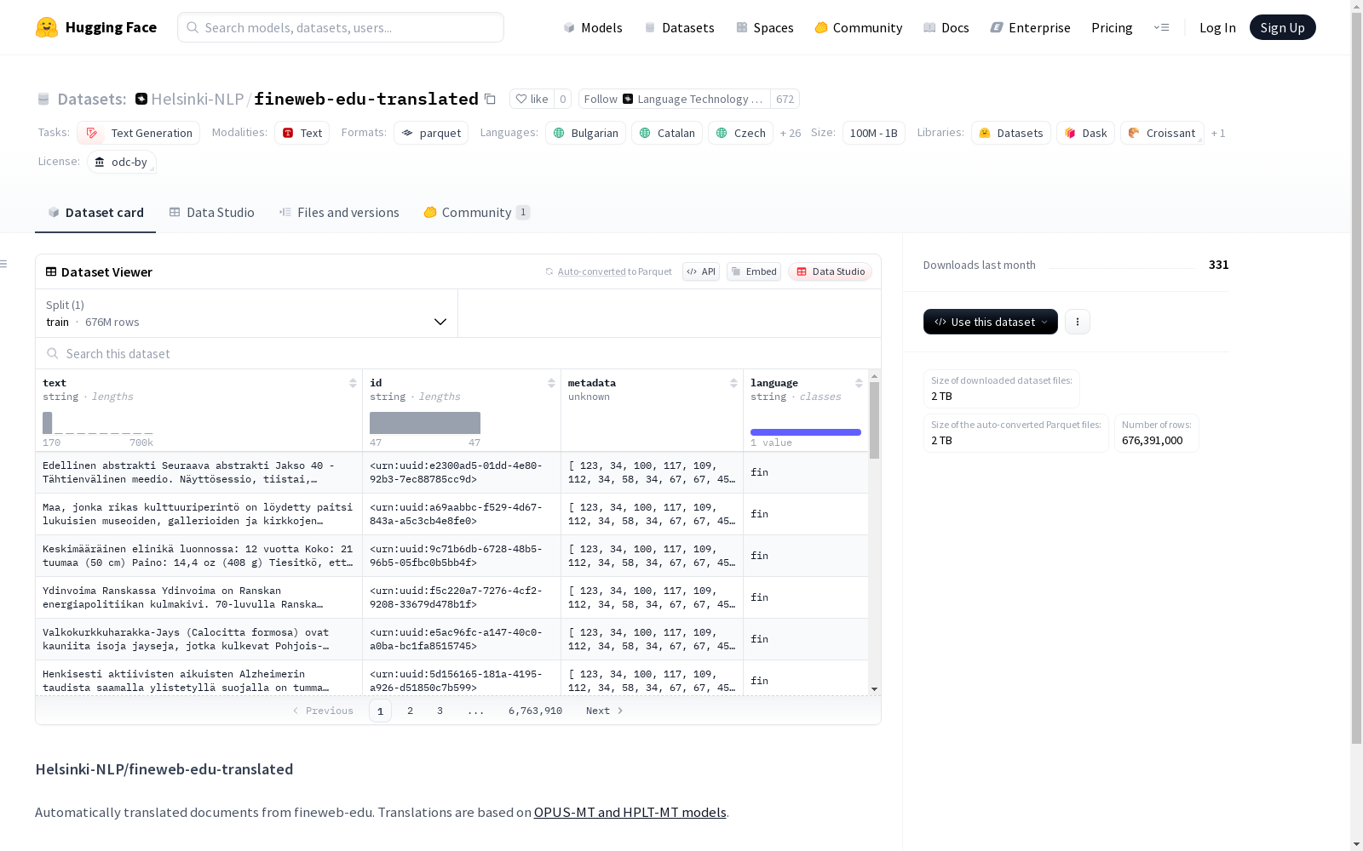Switch to the Community tab
Image resolution: width=1363 pixels, height=851 pixels.
pyautogui.click(x=476, y=212)
